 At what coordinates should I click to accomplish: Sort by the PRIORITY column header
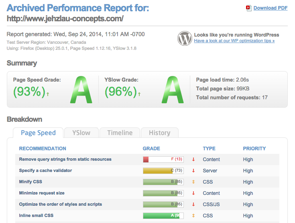click(x=254, y=148)
